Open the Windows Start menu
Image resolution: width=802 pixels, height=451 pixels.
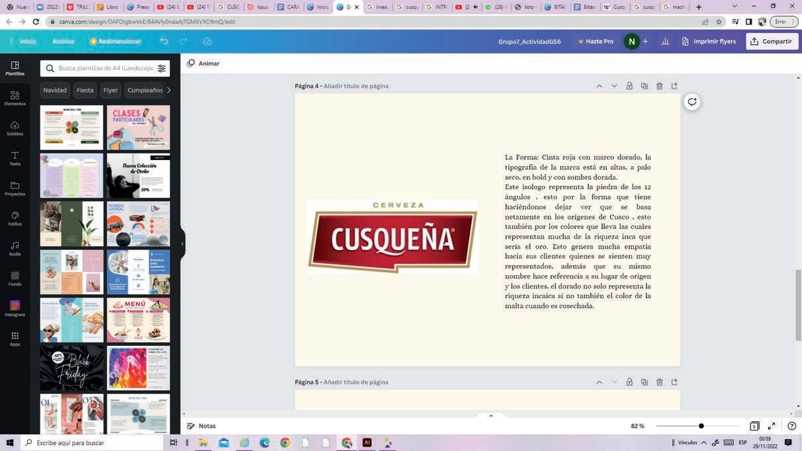pyautogui.click(x=11, y=442)
